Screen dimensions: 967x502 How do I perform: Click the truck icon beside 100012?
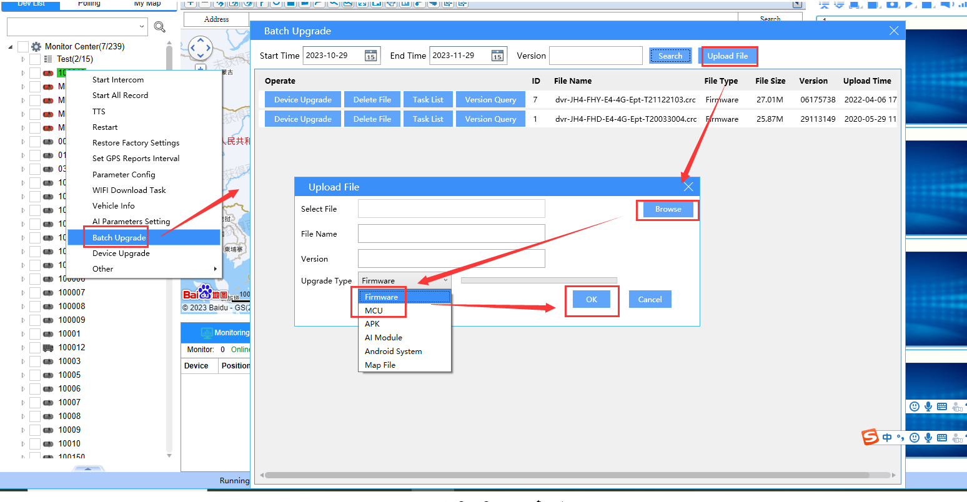(48, 348)
